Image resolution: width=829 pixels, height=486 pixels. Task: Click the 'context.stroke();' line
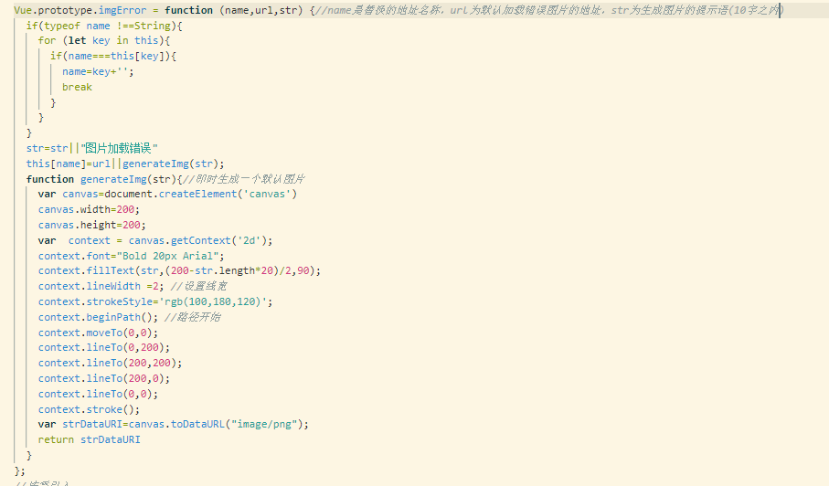click(89, 409)
